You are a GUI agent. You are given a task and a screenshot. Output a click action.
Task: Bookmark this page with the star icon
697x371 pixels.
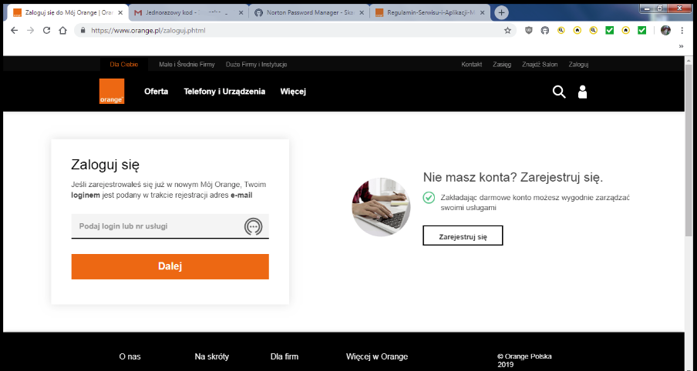tap(507, 31)
